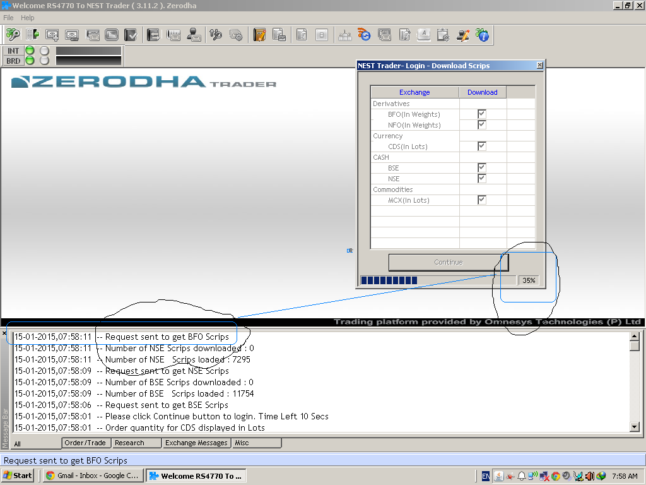Click the Exchange column header

click(x=414, y=92)
